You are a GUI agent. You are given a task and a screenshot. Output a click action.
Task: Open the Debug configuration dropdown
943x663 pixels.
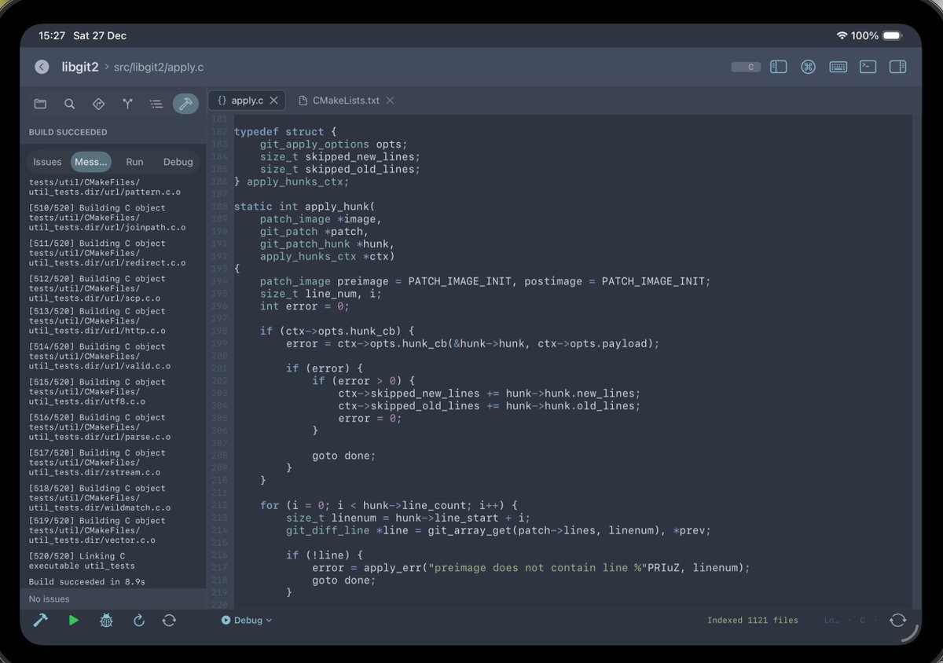(247, 621)
